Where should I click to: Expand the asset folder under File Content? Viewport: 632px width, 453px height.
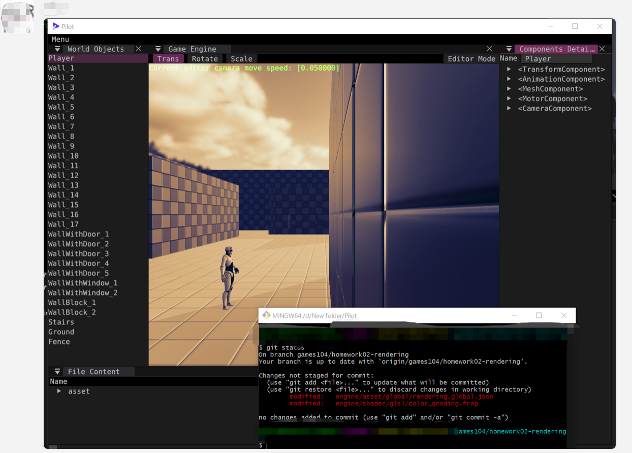(59, 391)
